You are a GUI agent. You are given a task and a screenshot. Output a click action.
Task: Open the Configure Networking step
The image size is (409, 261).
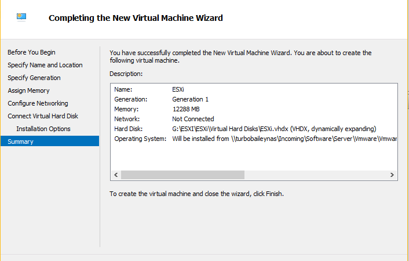38,103
